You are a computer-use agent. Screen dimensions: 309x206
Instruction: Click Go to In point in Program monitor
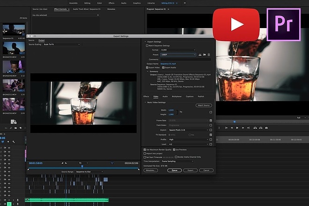coord(227,128)
